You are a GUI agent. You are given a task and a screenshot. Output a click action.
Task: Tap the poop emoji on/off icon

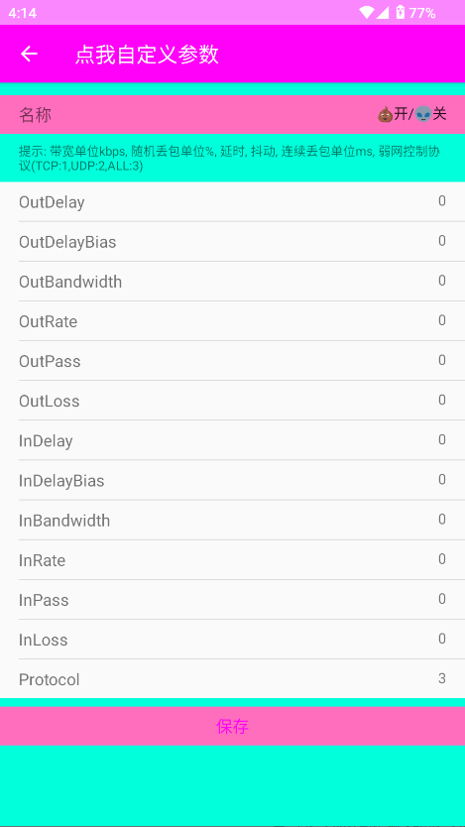[x=386, y=114]
